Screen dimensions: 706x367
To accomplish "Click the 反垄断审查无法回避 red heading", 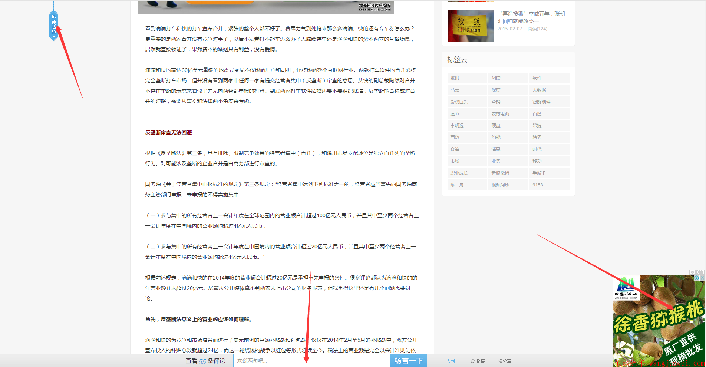I will [168, 132].
